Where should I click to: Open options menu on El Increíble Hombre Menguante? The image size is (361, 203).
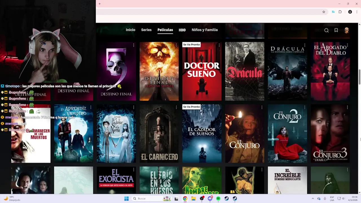305,170
